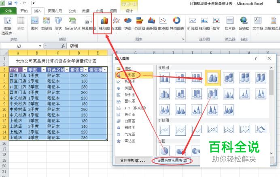Choose the first clustered column chart thumbnail

point(164,78)
